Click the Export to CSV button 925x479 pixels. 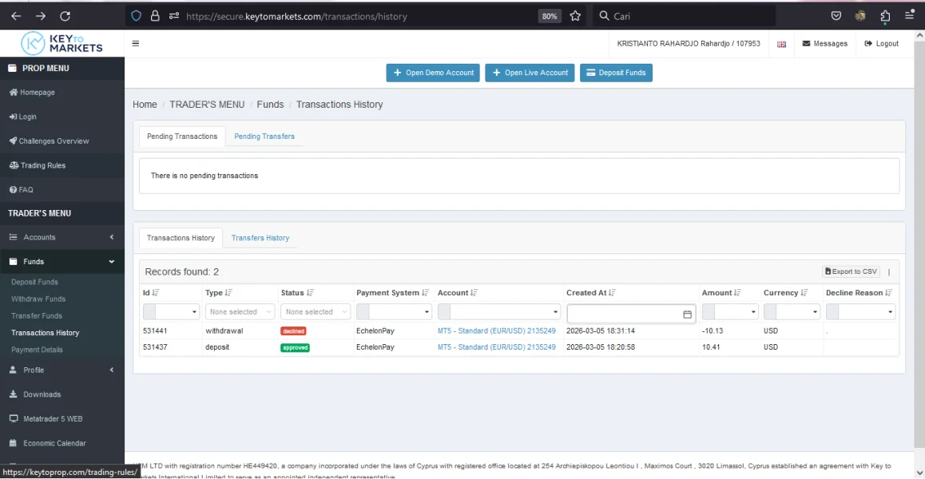(851, 271)
